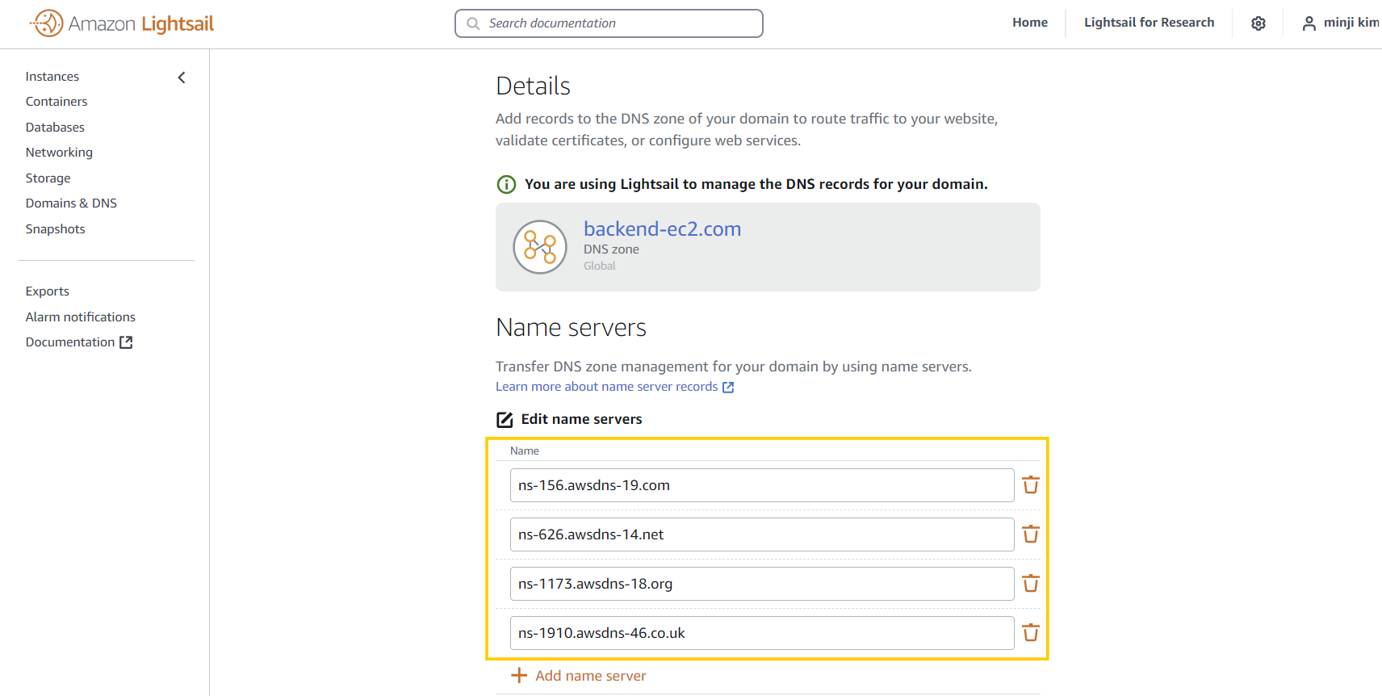Screen dimensions: 1382x696
Task: Click the search magnifier icon
Action: click(x=473, y=23)
